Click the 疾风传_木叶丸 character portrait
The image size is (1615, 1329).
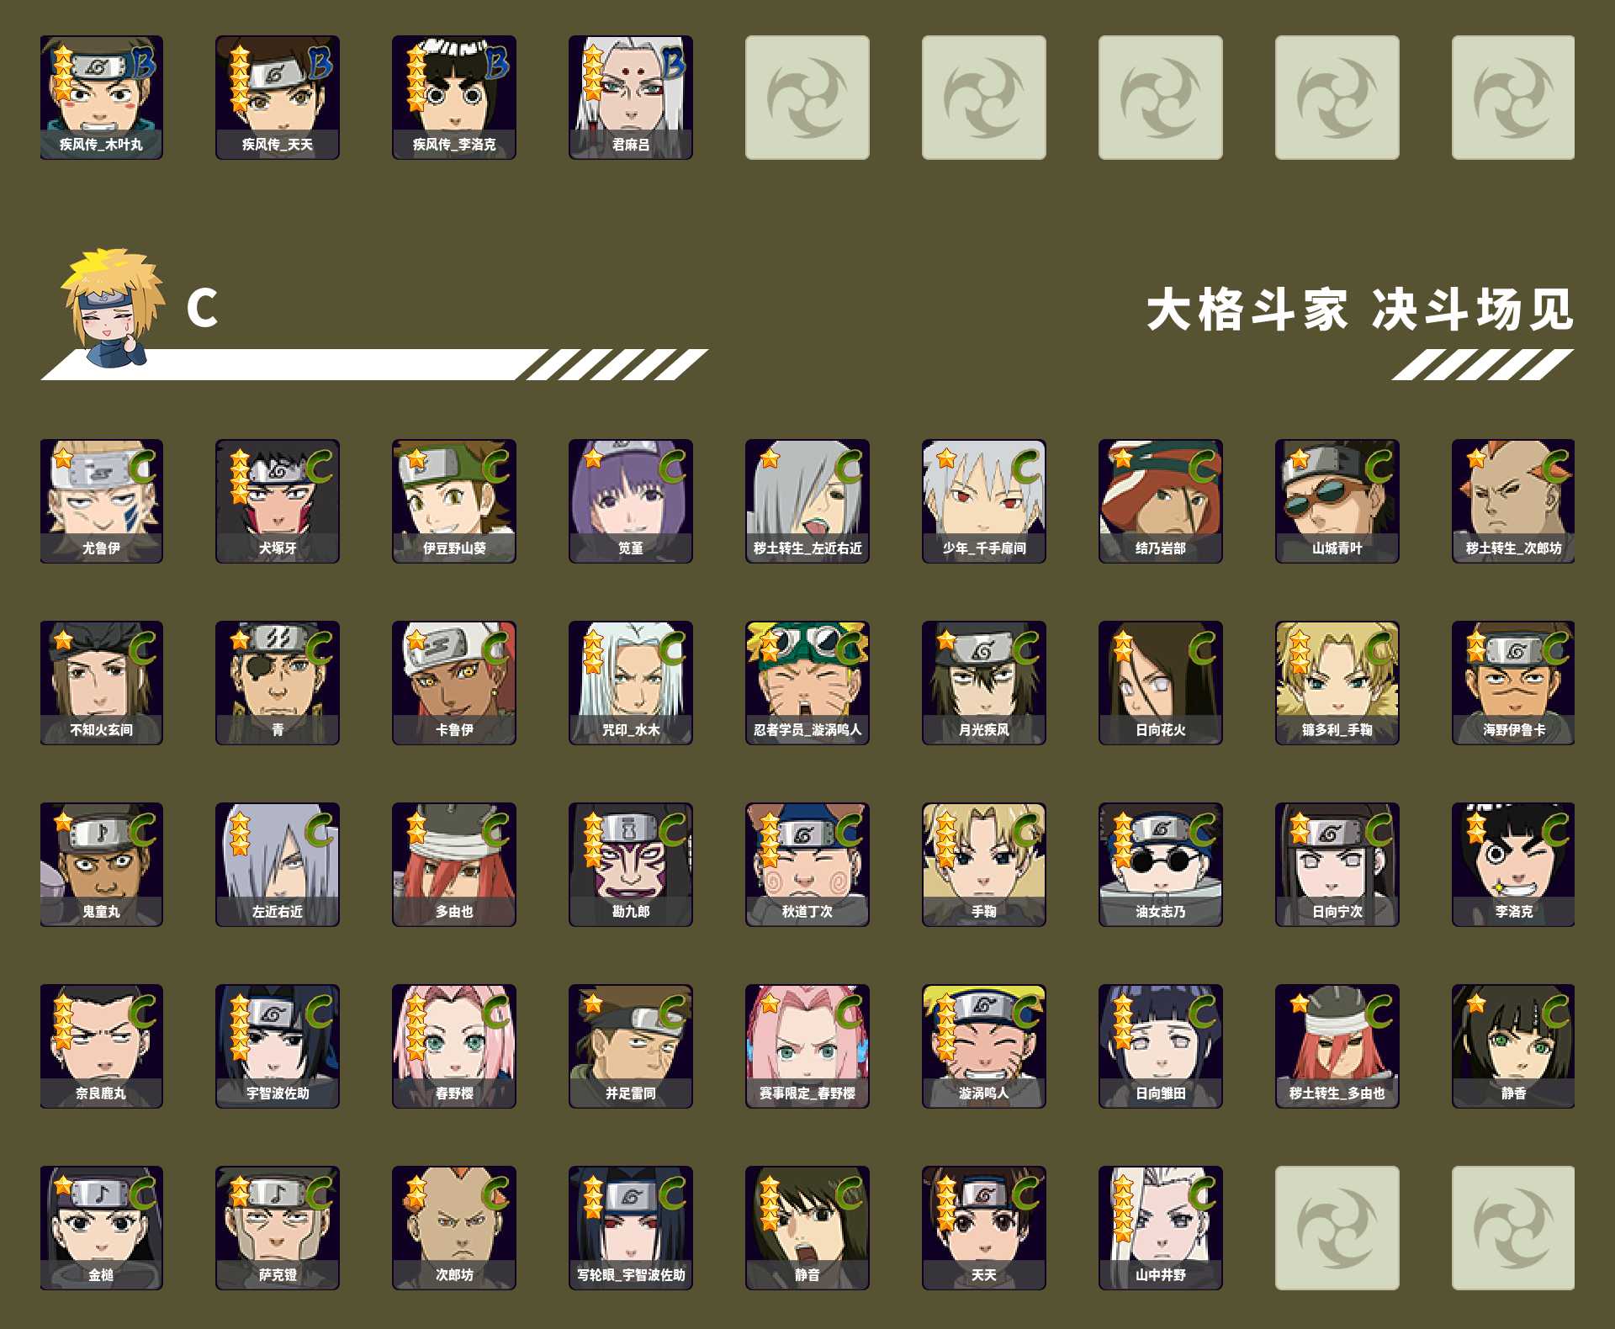pyautogui.click(x=102, y=98)
